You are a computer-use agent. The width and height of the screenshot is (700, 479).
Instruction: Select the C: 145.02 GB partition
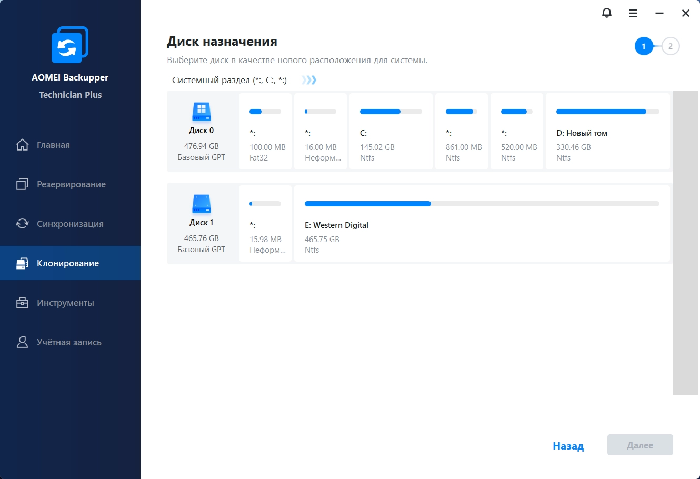[391, 132]
